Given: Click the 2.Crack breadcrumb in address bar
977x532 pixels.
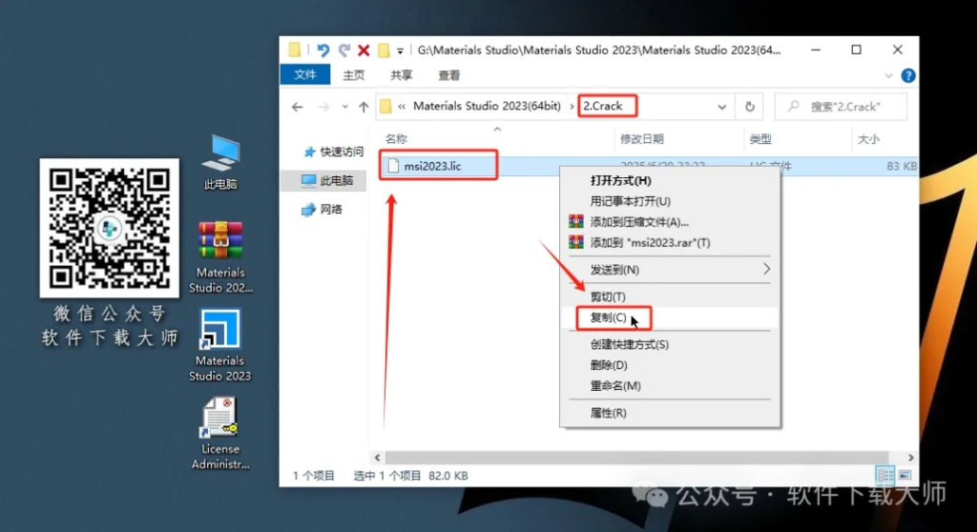Looking at the screenshot, I should (x=603, y=106).
